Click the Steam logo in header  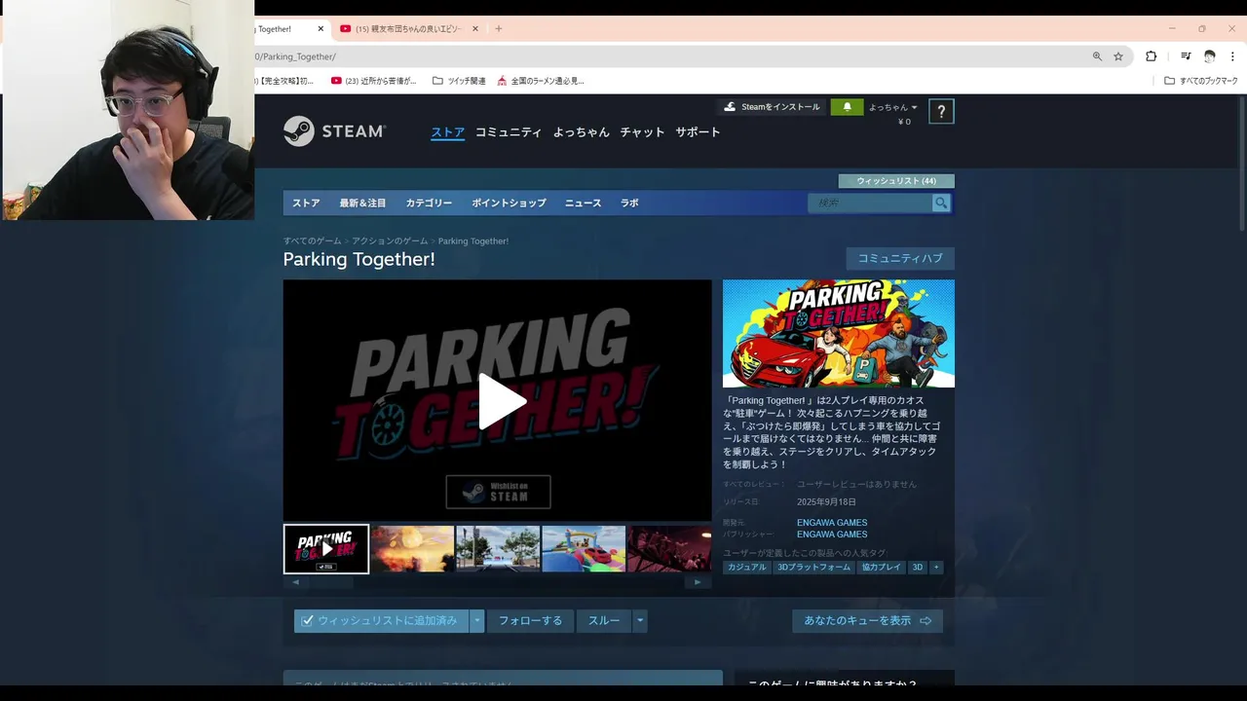coord(334,131)
